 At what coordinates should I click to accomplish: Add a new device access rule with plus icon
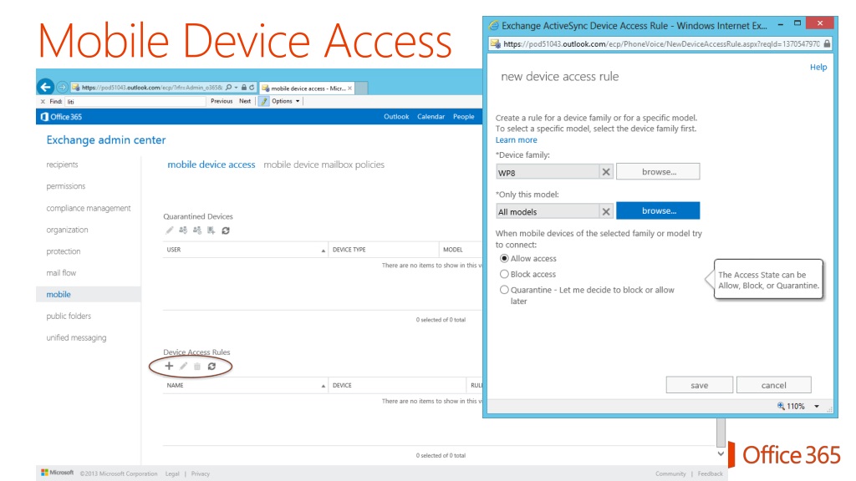pos(169,366)
